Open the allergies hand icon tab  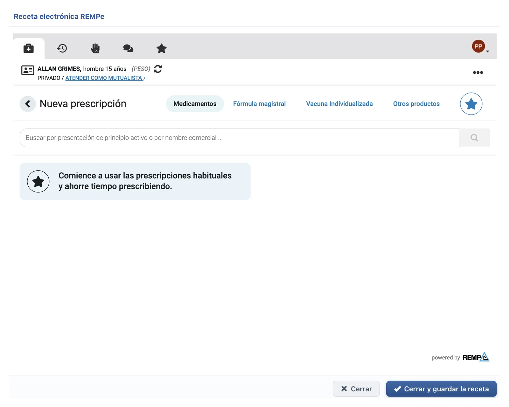point(95,48)
